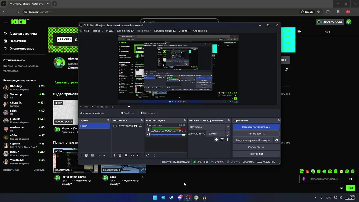Add a new source in Источники panel
Image resolution: width=359 pixels, height=202 pixels.
point(114,155)
